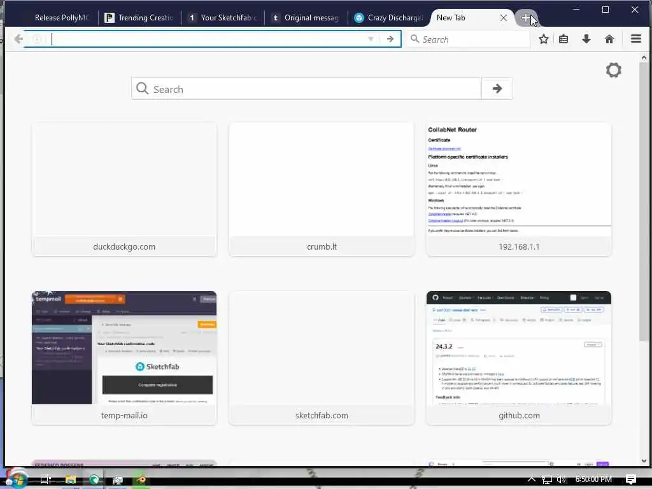Screen dimensions: 652x489
Task: Click the site info icon in address bar
Action: coord(38,39)
